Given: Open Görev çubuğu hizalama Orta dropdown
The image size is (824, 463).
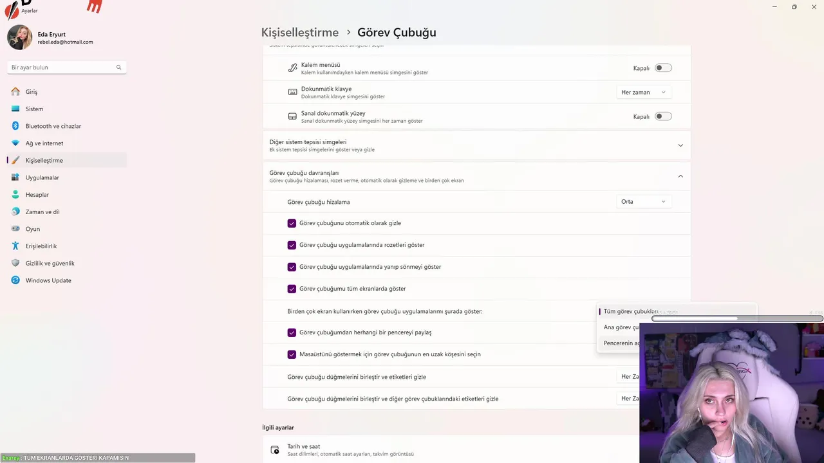Looking at the screenshot, I should [x=643, y=202].
